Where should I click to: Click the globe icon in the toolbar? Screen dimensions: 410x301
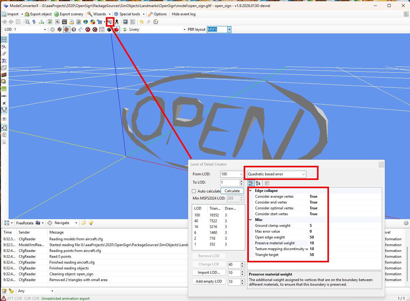coord(86,22)
